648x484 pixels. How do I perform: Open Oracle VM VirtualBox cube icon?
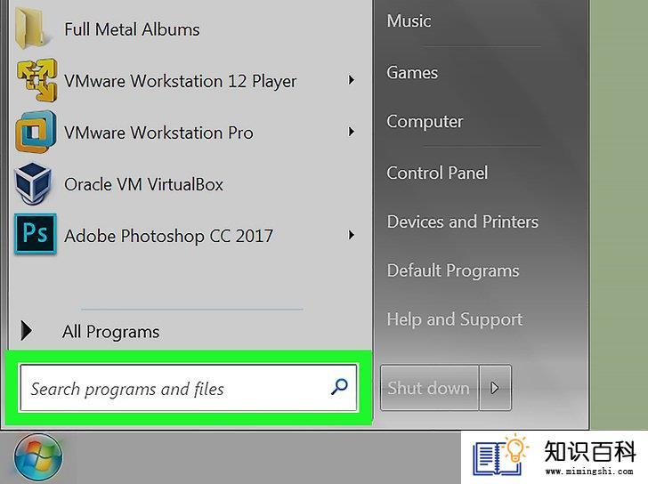pyautogui.click(x=34, y=183)
